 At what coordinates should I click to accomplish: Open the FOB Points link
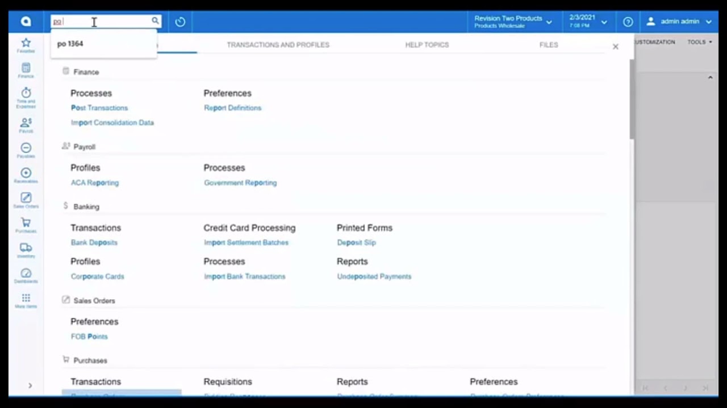89,337
